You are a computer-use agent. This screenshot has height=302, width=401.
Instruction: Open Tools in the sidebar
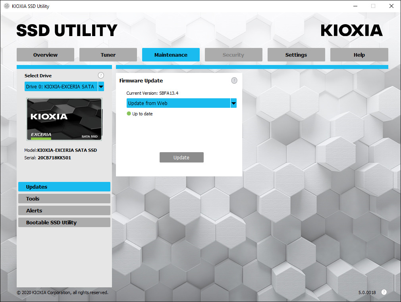[x=64, y=199]
